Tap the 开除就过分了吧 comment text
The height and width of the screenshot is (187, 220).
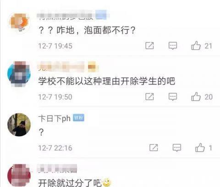point(70,183)
